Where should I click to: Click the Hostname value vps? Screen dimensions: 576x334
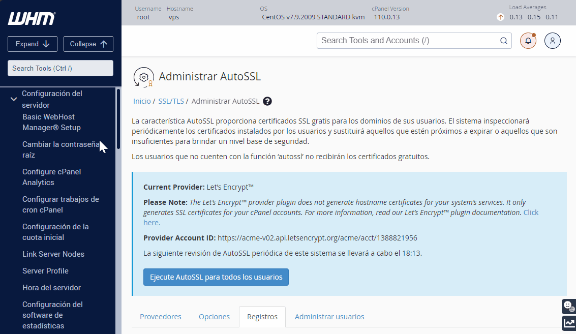tap(174, 17)
